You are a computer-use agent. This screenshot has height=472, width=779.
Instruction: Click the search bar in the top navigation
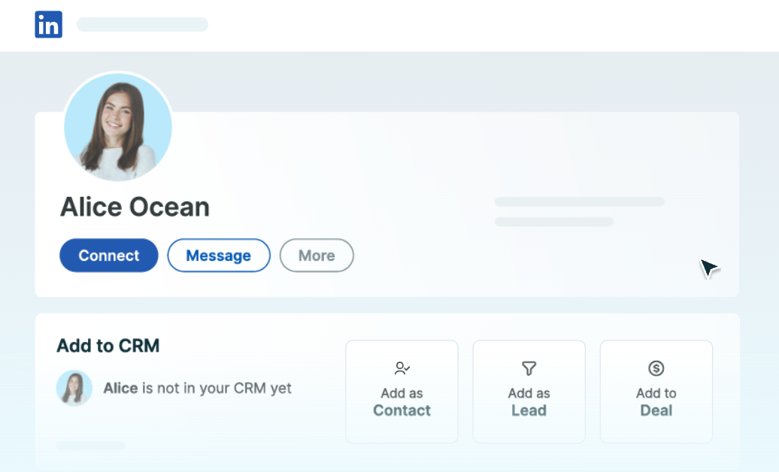(142, 24)
